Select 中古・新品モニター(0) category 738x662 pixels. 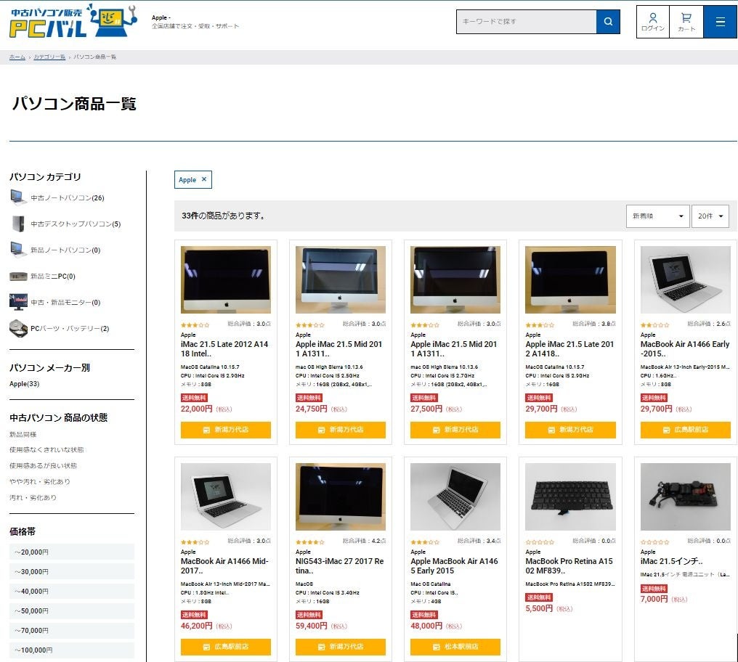65,302
